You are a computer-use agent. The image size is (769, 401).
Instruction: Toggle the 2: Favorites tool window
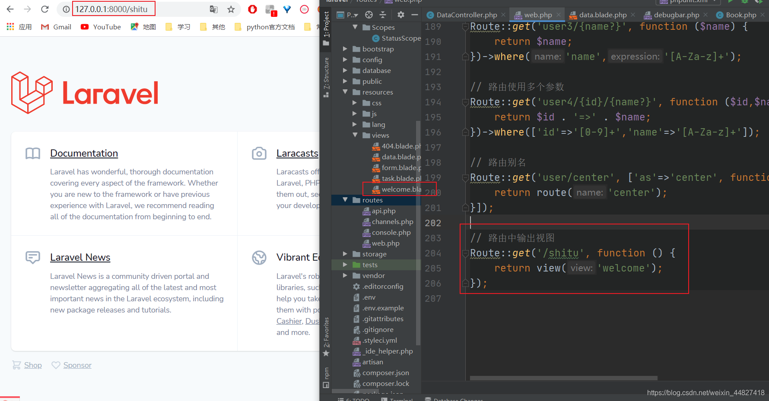click(x=326, y=337)
